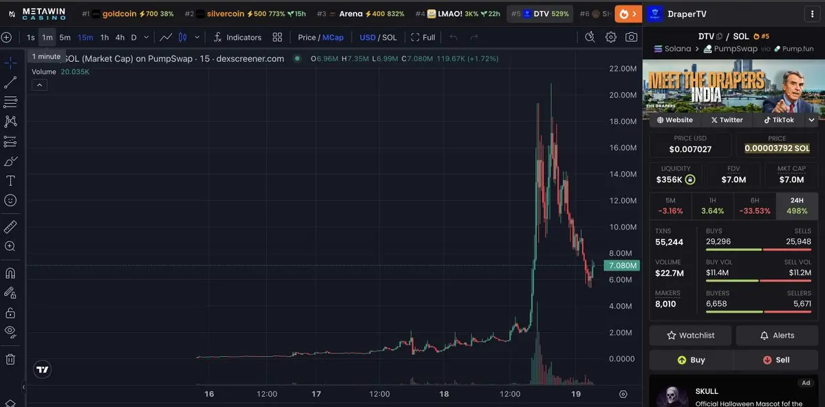
Task: Switch chart to Price mode
Action: click(307, 37)
